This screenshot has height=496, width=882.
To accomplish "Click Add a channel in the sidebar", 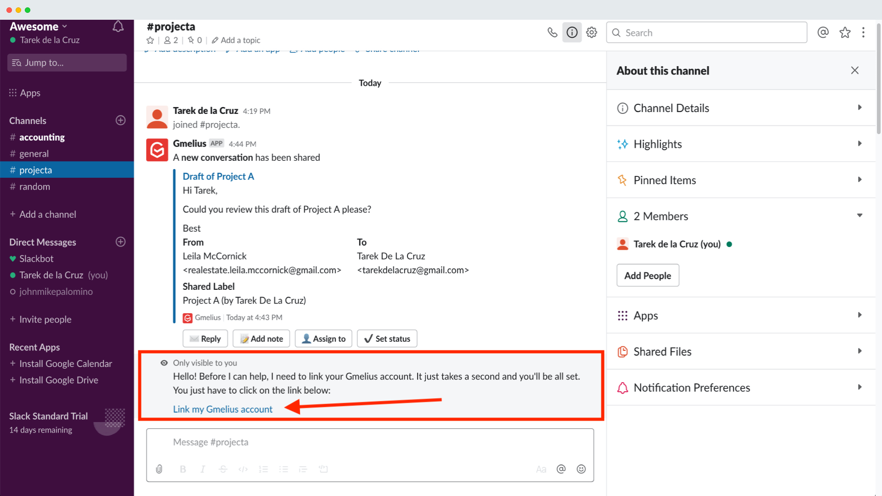I will tap(43, 214).
